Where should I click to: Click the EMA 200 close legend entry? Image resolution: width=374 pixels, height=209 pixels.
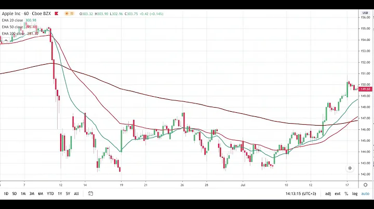20,34
